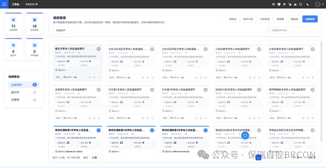Click last action icon on 贵宾等候区 rule card
The width and height of the screenshot is (326, 168).
[312, 118]
